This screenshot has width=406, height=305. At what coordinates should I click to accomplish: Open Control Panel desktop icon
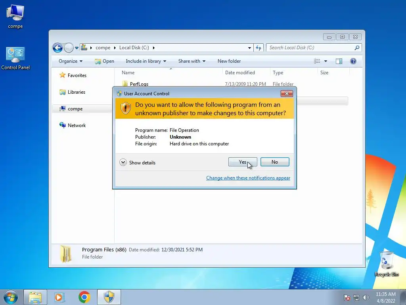pyautogui.click(x=15, y=58)
